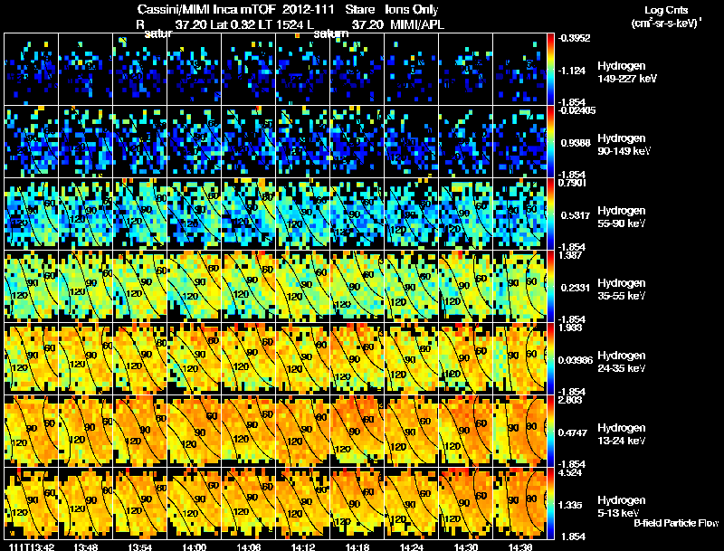This screenshot has height=551, width=724.
Task: Click the color bar value '0.9388'
Action: [576, 143]
